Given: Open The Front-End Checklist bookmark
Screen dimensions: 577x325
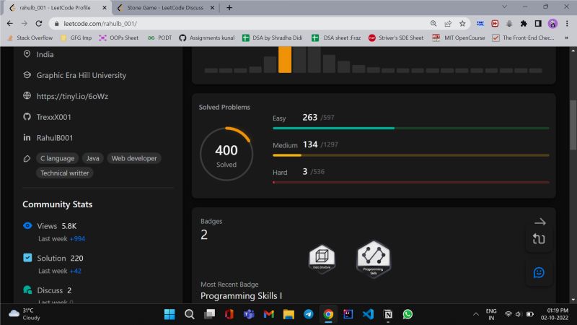Looking at the screenshot, I should point(524,38).
